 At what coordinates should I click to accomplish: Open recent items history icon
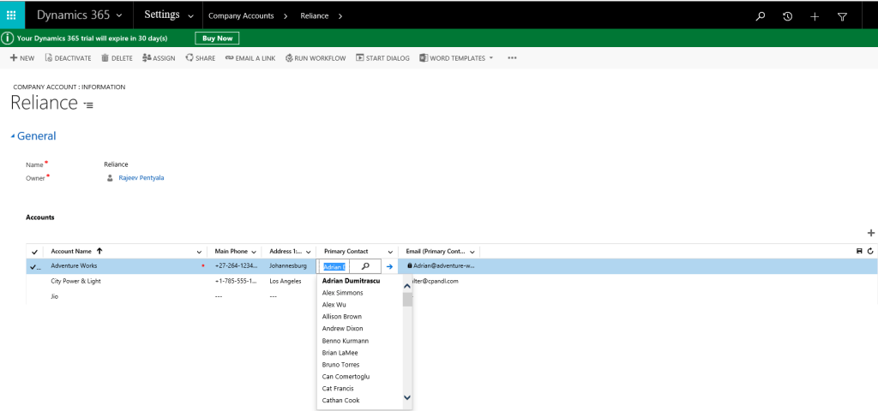787,16
